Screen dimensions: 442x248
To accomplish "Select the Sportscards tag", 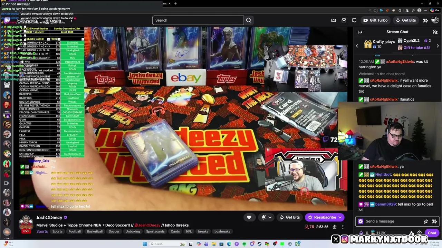I will pyautogui.click(x=155, y=231).
